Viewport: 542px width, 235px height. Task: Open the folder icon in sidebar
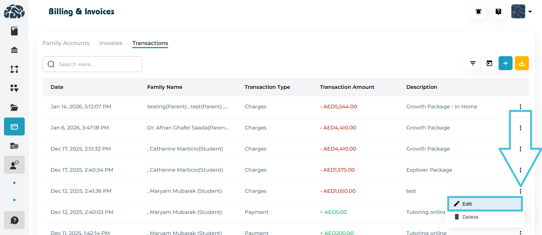[x=14, y=108]
